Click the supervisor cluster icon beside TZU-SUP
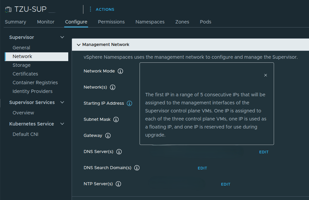The width and height of the screenshot is (309, 200). [x=8, y=9]
